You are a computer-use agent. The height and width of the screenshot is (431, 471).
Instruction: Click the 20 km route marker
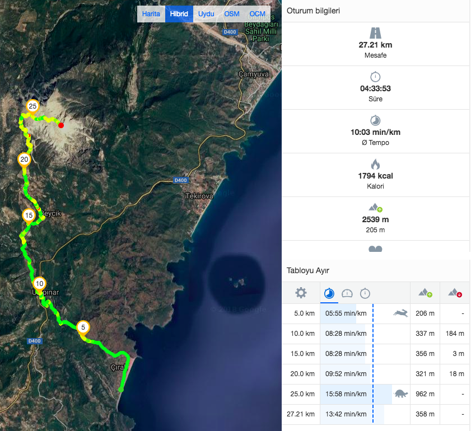tap(24, 160)
